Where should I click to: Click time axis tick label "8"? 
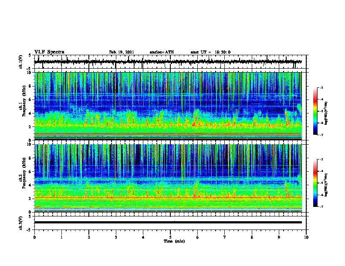coord(252,237)
